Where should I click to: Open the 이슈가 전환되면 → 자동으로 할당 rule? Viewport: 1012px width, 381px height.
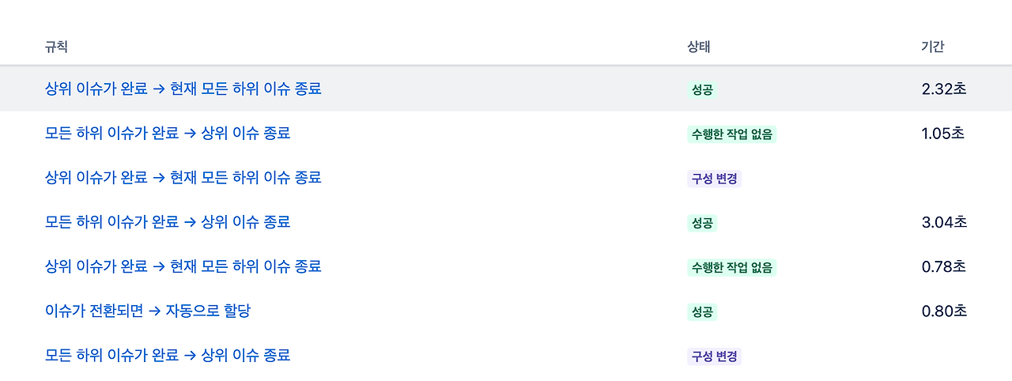tap(148, 311)
